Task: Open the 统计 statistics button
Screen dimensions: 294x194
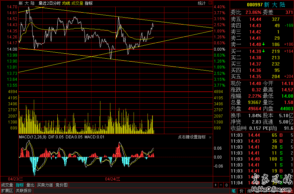Action: pyautogui.click(x=202, y=3)
